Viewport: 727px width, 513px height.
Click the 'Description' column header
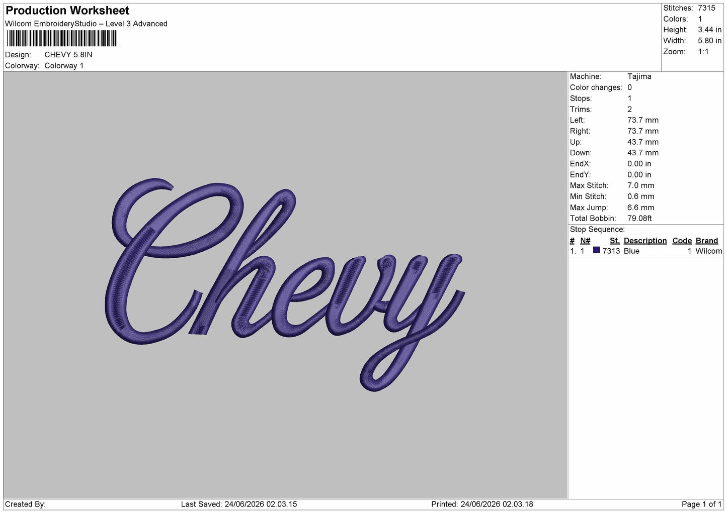tap(645, 241)
